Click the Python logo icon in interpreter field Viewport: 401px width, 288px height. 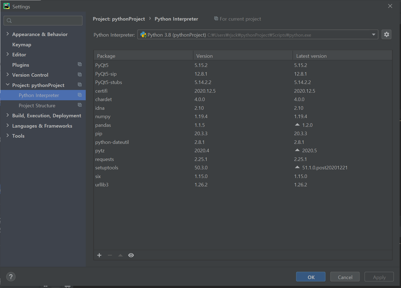pos(143,35)
